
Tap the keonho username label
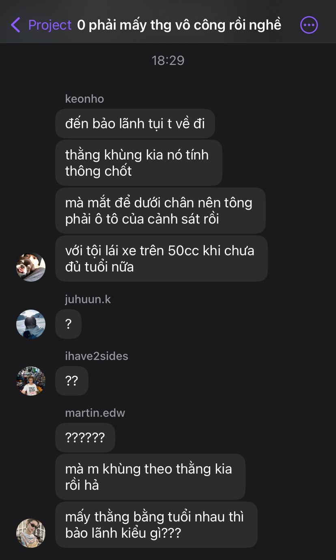(x=84, y=99)
